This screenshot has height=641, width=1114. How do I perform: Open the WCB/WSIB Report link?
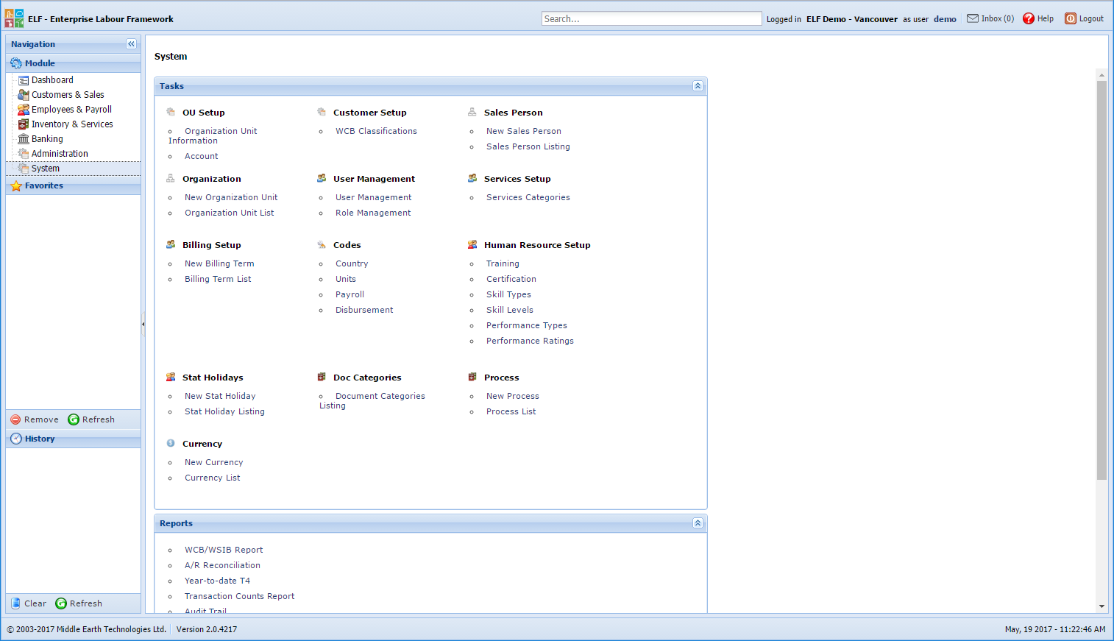click(x=224, y=550)
